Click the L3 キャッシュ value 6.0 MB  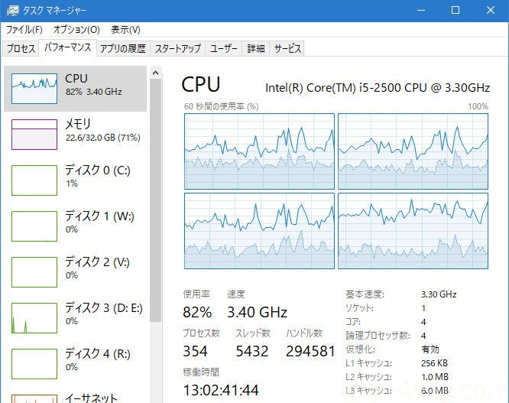(x=435, y=390)
